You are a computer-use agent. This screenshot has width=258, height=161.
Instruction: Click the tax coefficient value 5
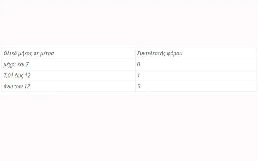139,86
